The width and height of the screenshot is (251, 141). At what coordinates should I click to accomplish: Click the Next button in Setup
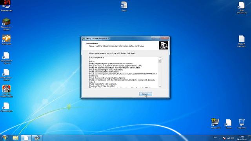pos(146,94)
